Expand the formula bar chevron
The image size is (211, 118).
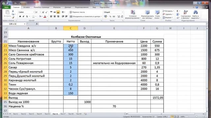click(x=207, y=24)
